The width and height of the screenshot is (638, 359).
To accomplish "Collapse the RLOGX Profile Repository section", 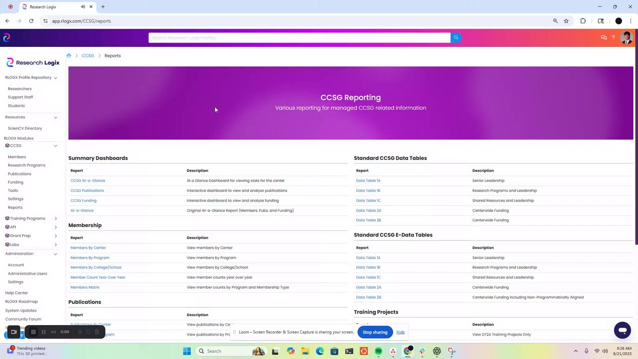I will pyautogui.click(x=55, y=78).
